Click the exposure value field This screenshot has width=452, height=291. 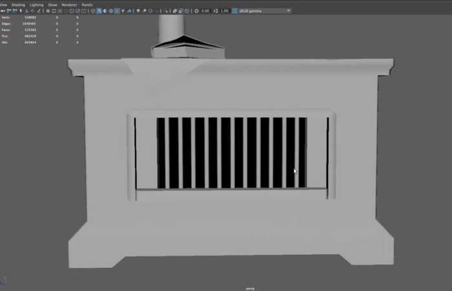[205, 11]
